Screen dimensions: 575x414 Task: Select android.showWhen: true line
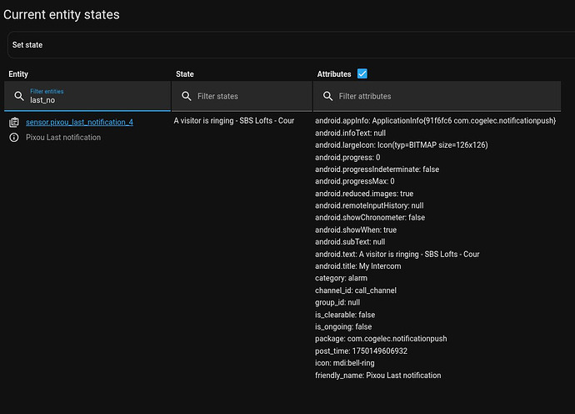[x=356, y=230]
